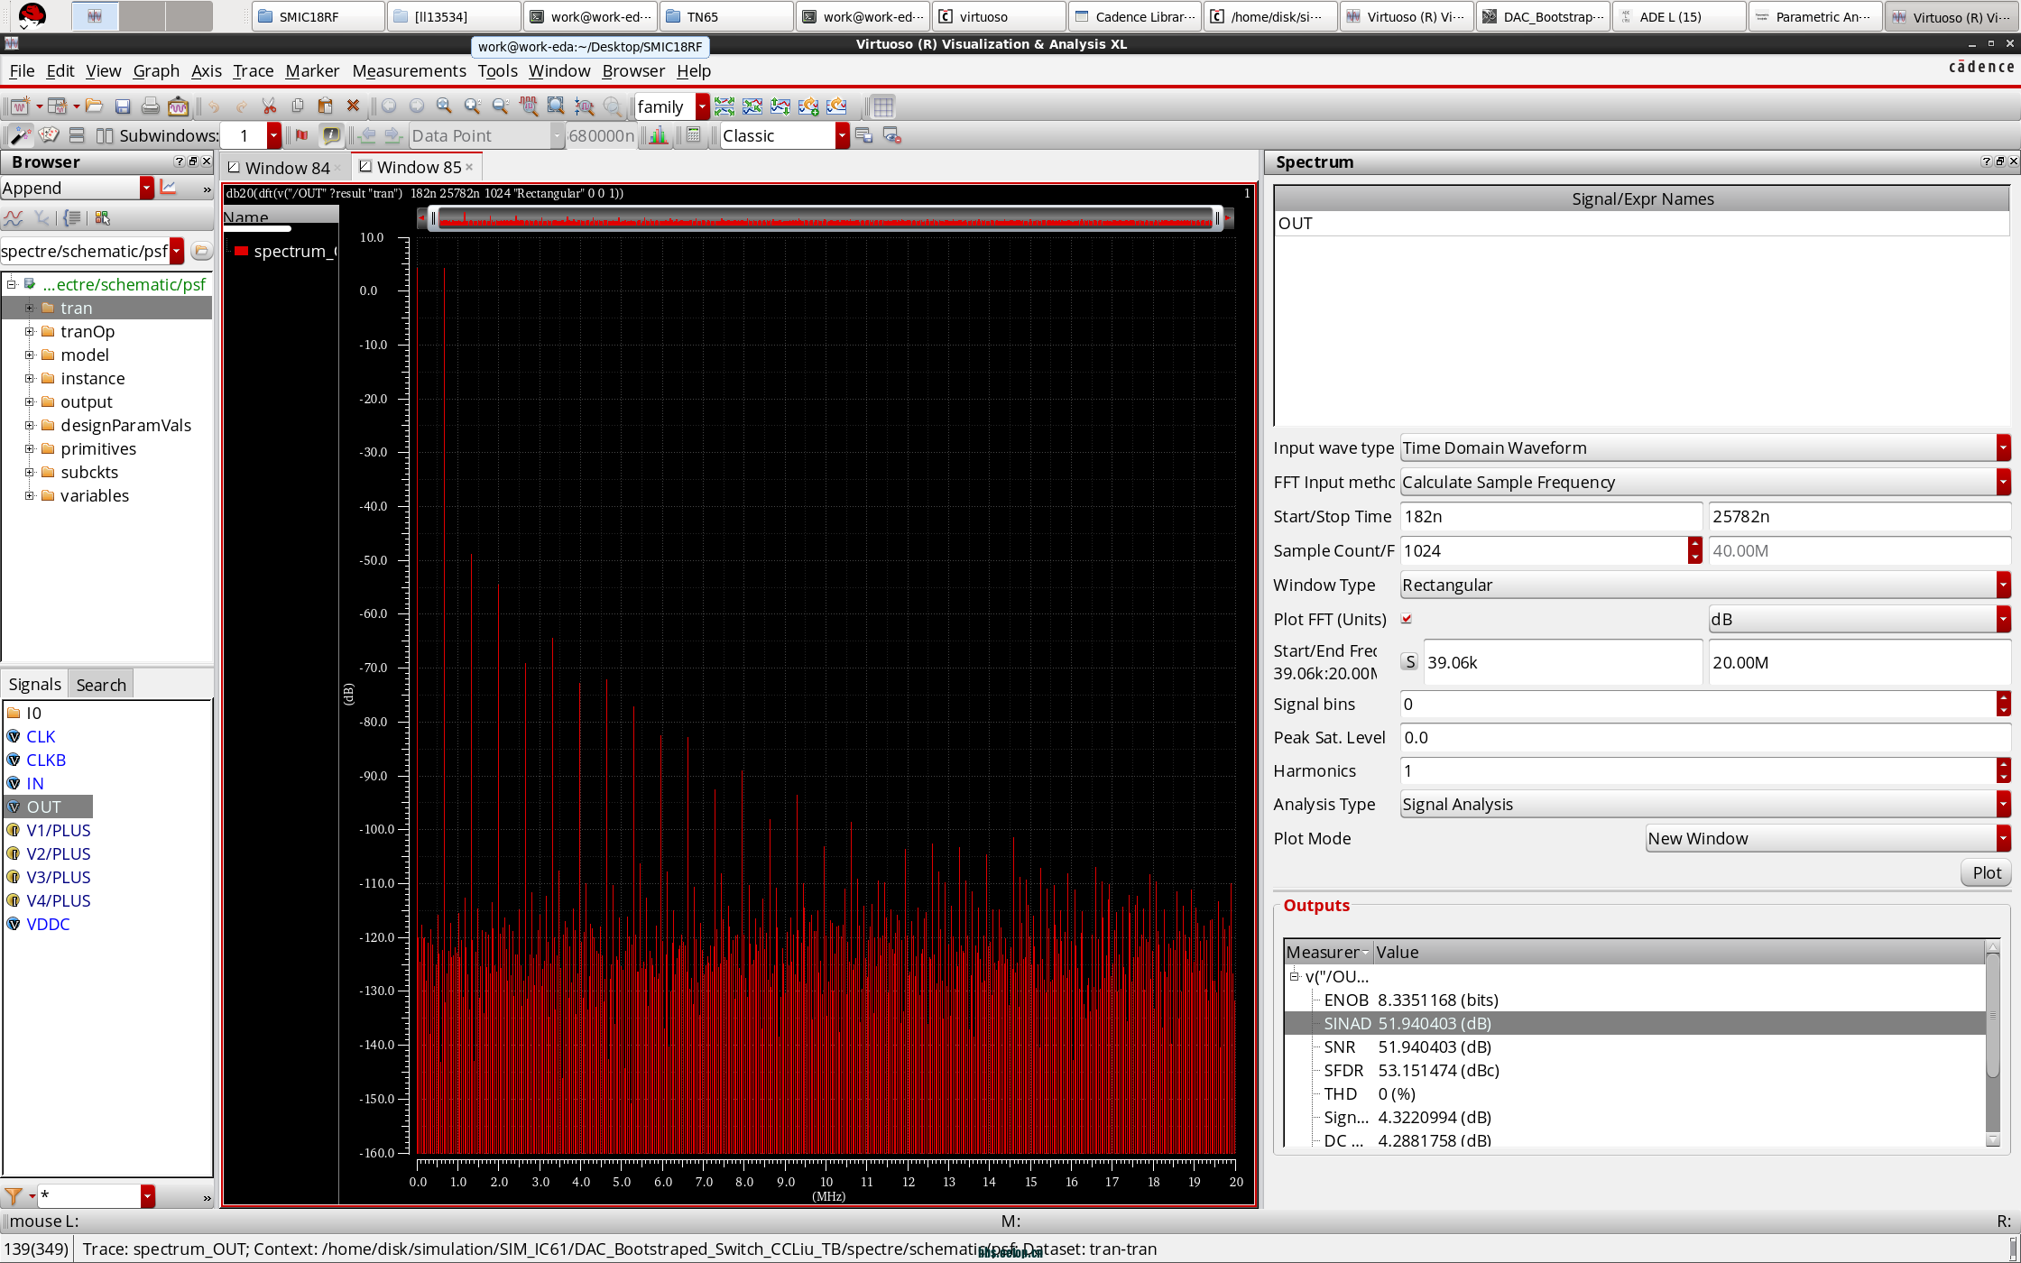Toggle the Plot FFT checkbox
This screenshot has width=2021, height=1263.
(x=1407, y=619)
